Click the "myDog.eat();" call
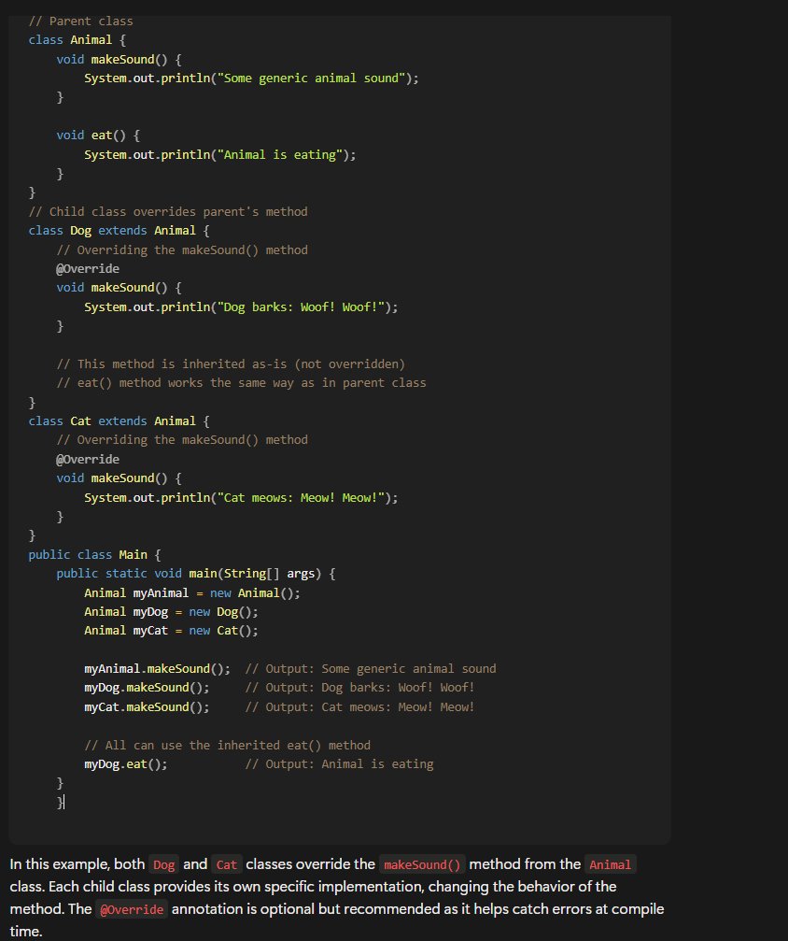 126,764
